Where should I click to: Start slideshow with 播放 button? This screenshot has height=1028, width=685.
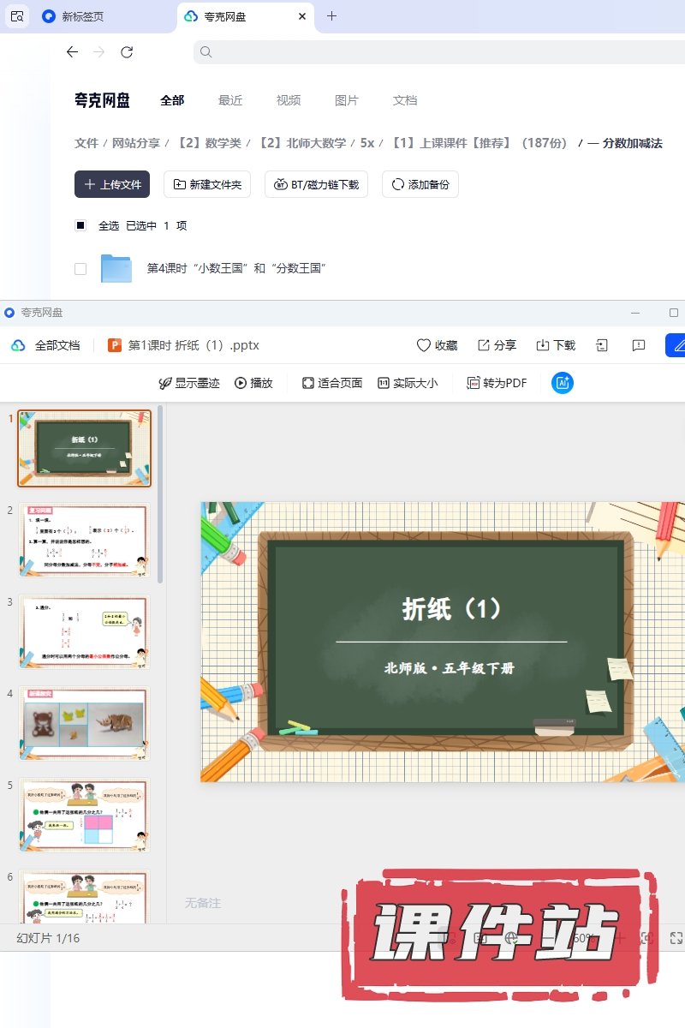click(241, 383)
